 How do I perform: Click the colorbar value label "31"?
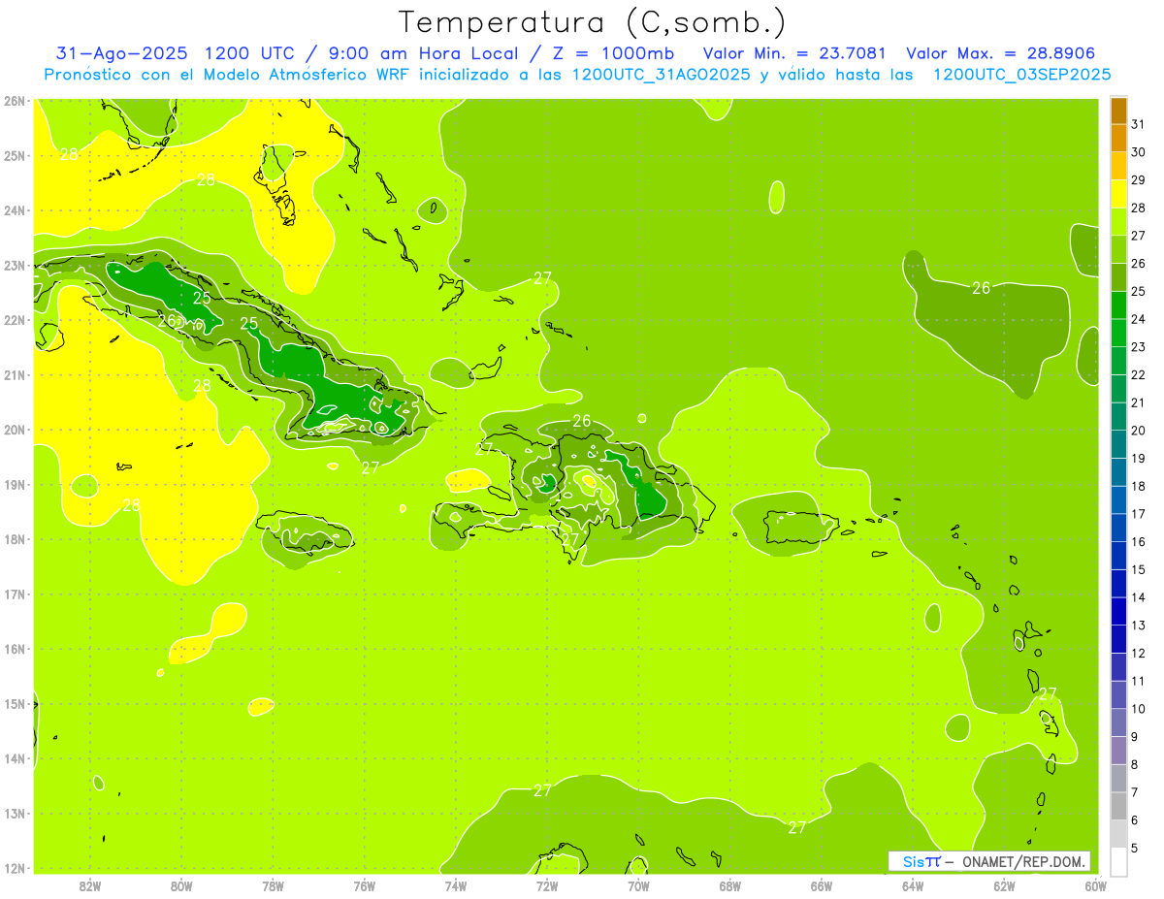click(x=1138, y=124)
